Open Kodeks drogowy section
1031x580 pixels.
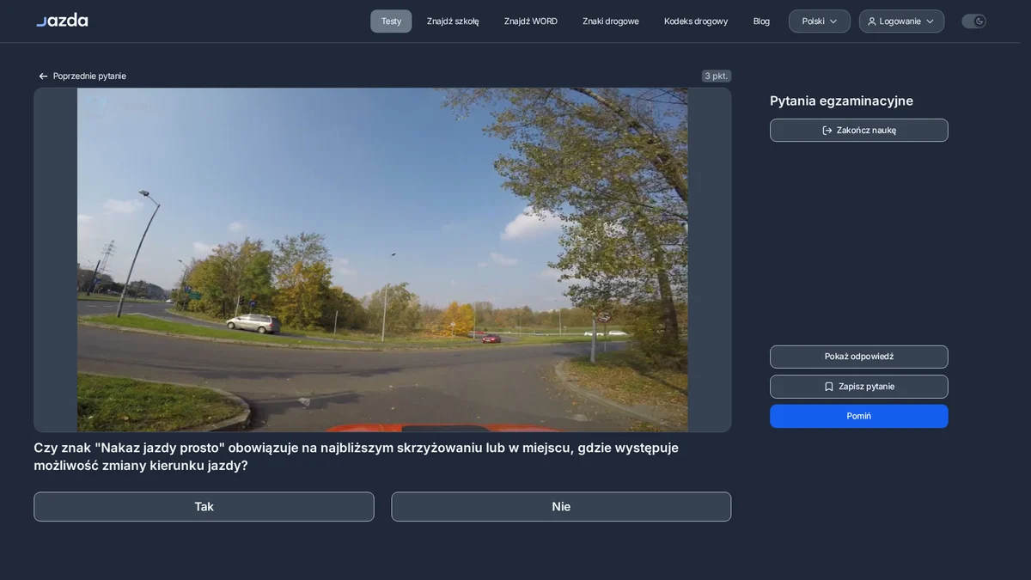(696, 21)
